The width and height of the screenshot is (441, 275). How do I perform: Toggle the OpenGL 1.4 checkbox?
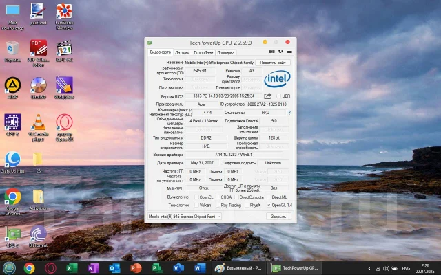[x=269, y=205]
